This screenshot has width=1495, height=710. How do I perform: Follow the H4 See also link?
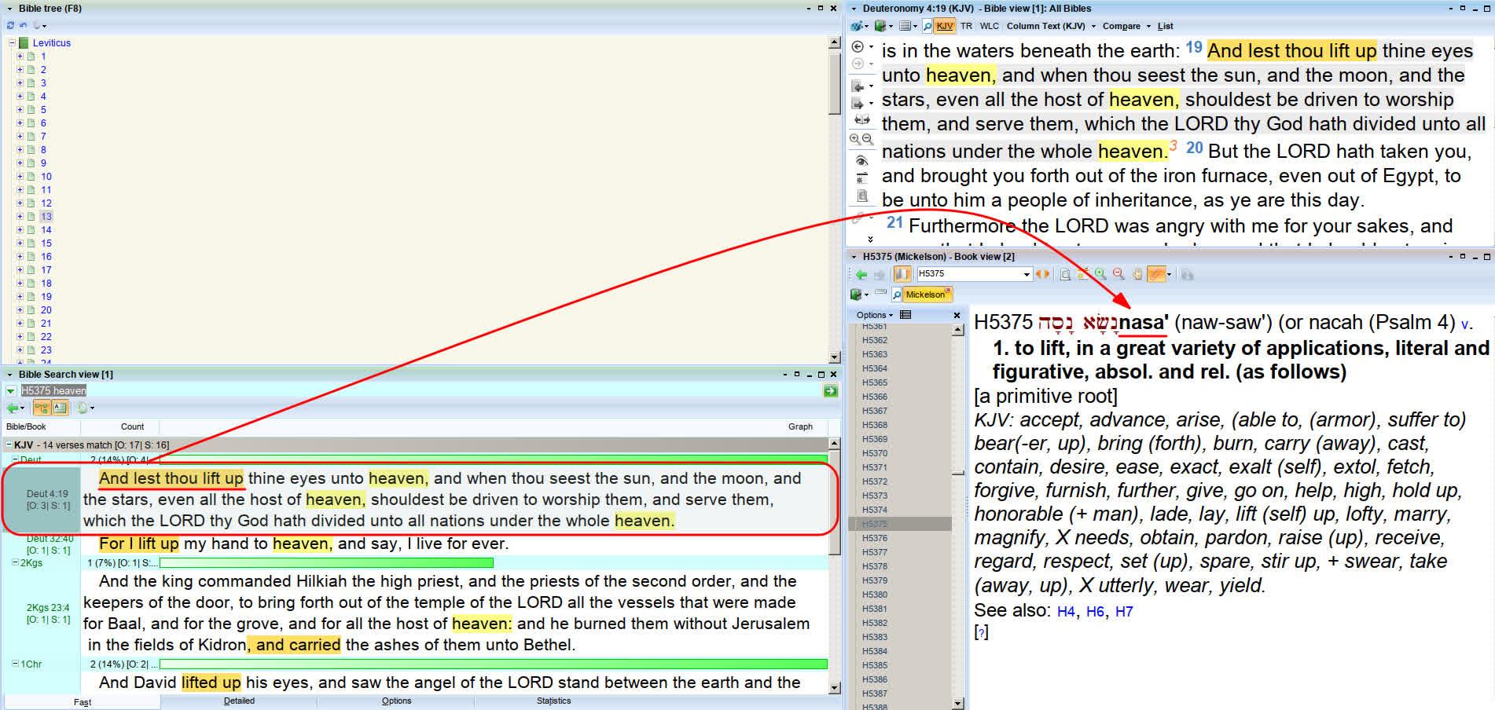(1065, 611)
